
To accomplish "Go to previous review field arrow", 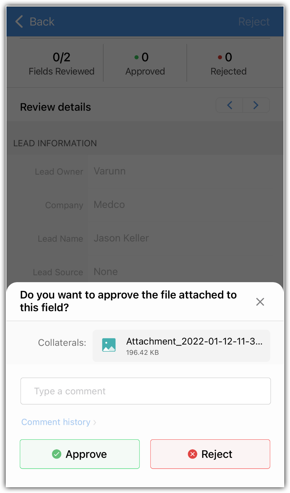I will point(230,105).
